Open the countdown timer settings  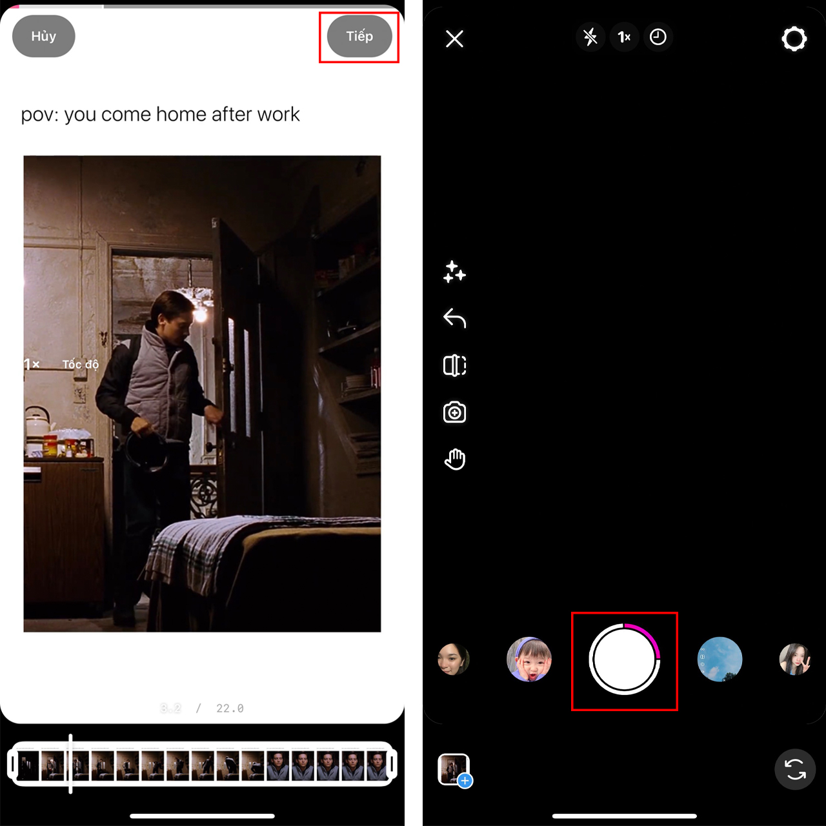[658, 37]
